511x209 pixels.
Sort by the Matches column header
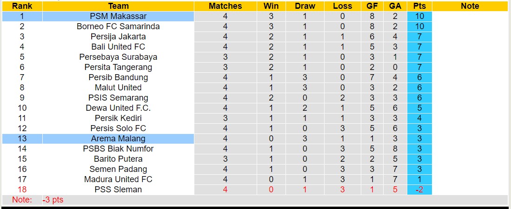point(225,6)
